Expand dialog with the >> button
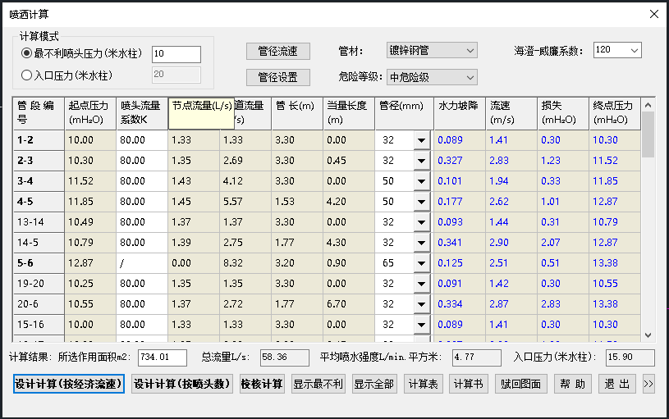This screenshot has height=419, width=669. pyautogui.click(x=648, y=385)
